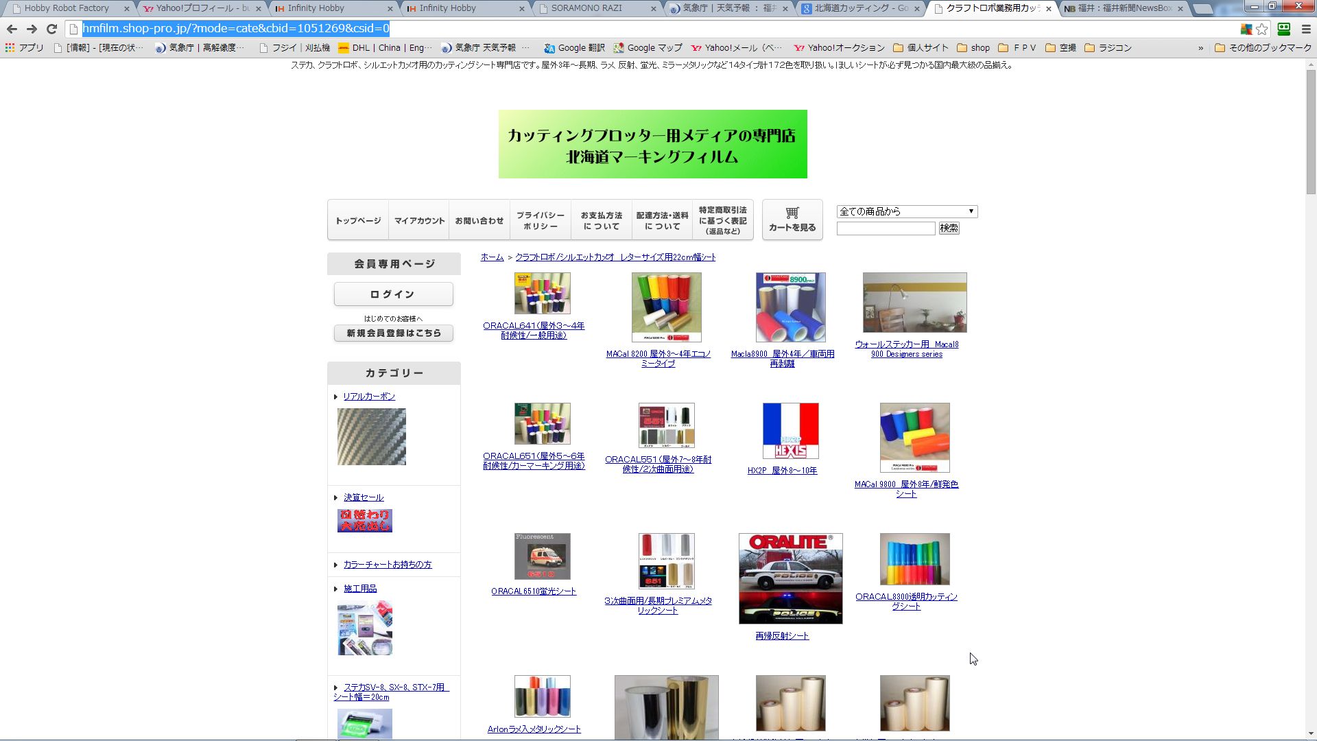Open the Yahoo!オークション bookmark

(x=839, y=48)
